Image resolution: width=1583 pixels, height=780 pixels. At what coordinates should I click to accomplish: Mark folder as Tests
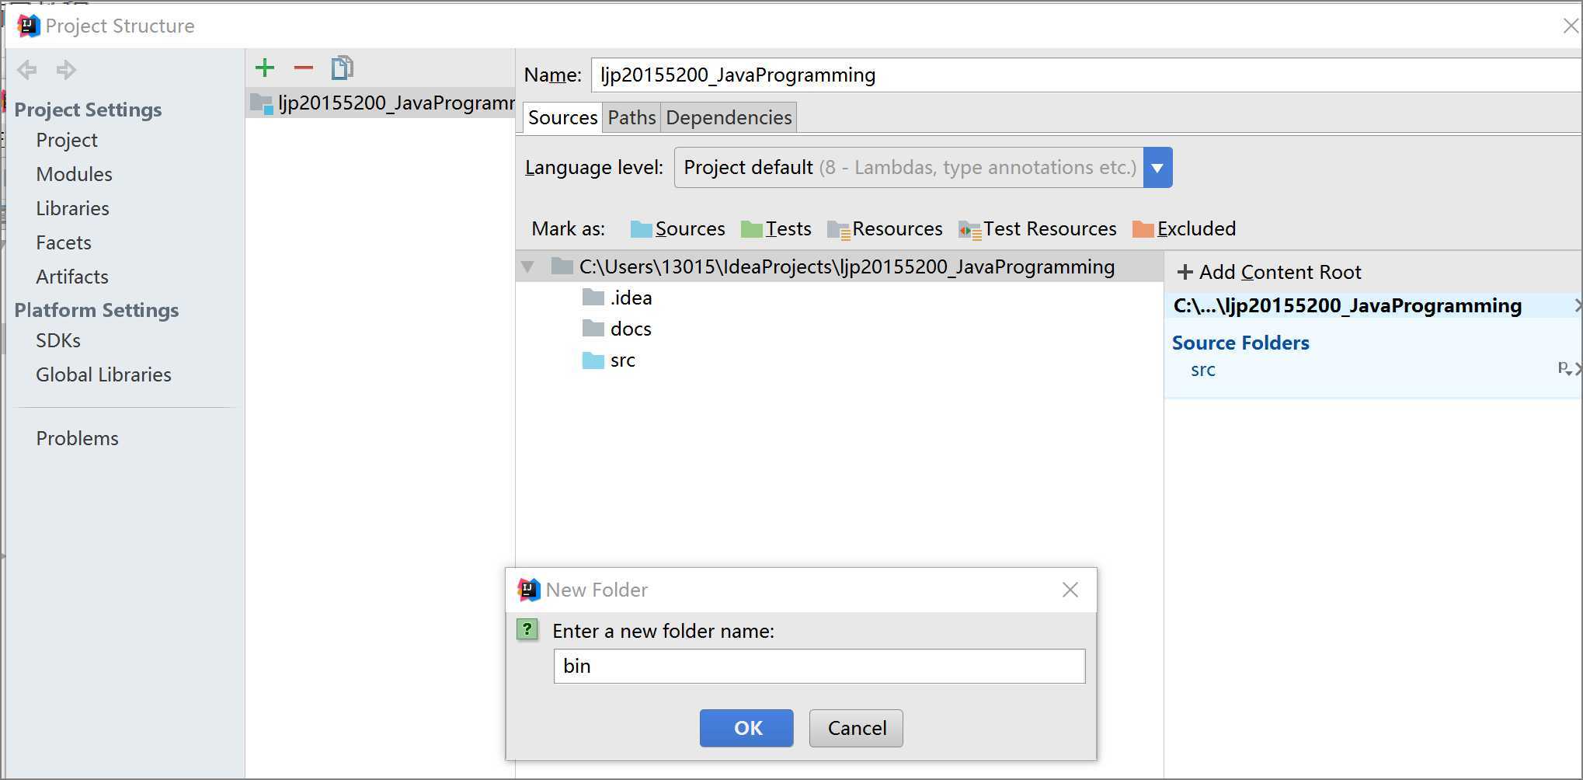click(x=776, y=228)
